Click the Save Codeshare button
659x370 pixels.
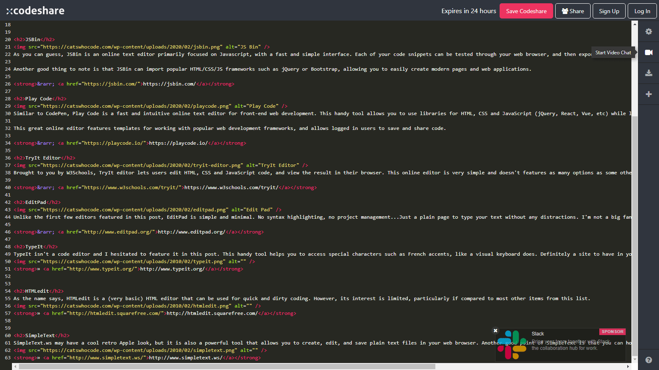(526, 11)
